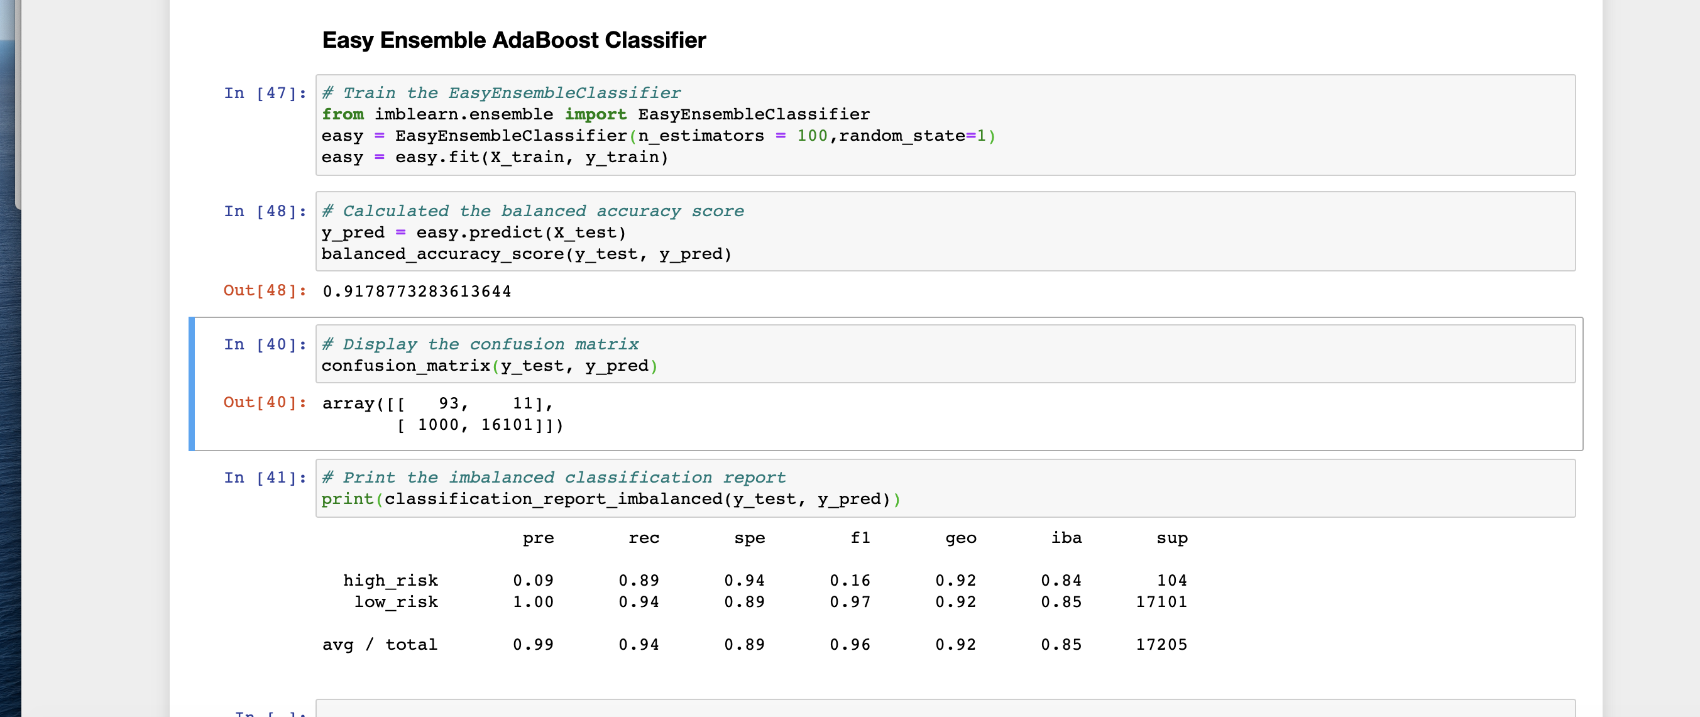The width and height of the screenshot is (1700, 717).
Task: Click the Out[48]: prompt label
Action: 265,290
